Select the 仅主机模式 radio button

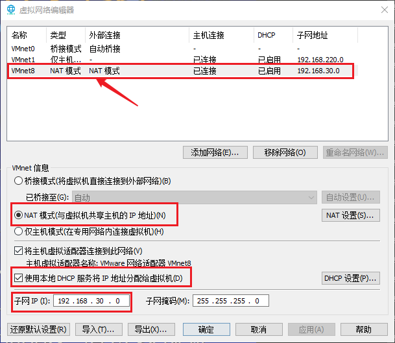tap(18, 231)
